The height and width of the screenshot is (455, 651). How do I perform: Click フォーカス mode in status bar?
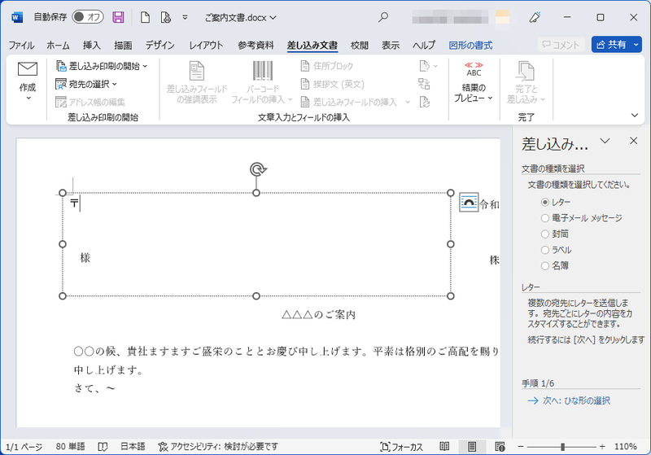click(x=401, y=447)
